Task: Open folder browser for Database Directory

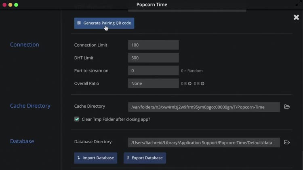Action: coord(287,142)
